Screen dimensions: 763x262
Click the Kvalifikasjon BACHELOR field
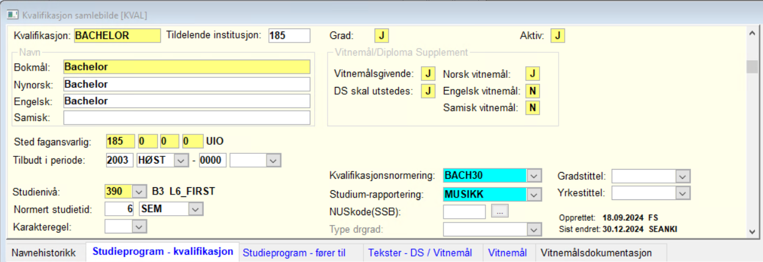[117, 36]
